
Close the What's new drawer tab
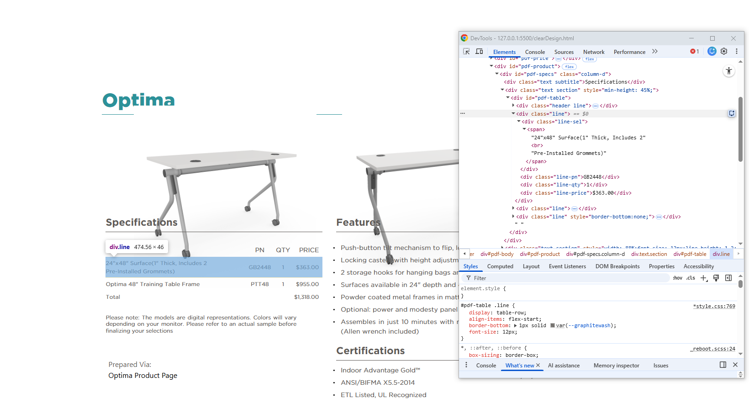538,365
